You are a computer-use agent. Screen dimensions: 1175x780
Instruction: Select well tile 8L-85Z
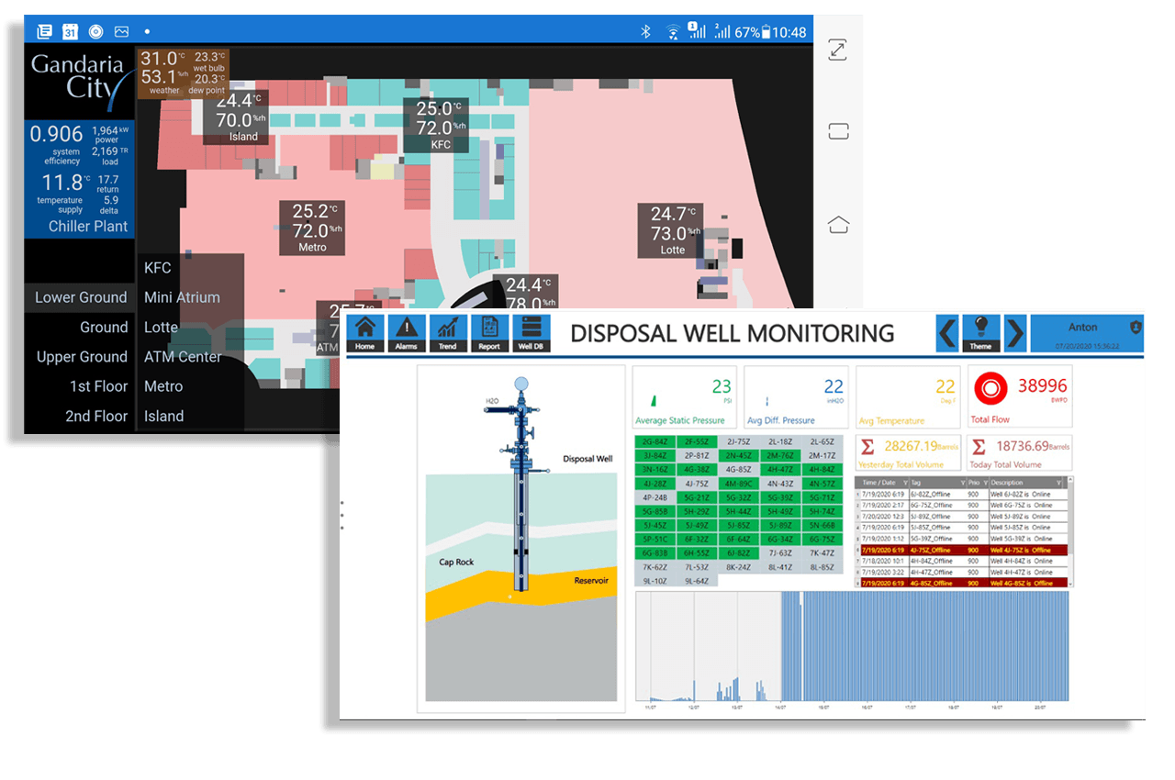822,567
